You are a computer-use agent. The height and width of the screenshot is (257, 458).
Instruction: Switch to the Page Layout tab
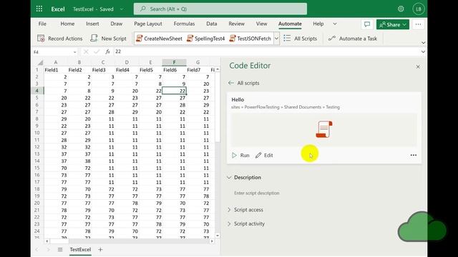click(148, 24)
